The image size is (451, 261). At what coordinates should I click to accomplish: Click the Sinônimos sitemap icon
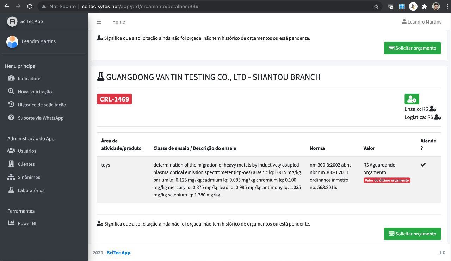(x=11, y=177)
